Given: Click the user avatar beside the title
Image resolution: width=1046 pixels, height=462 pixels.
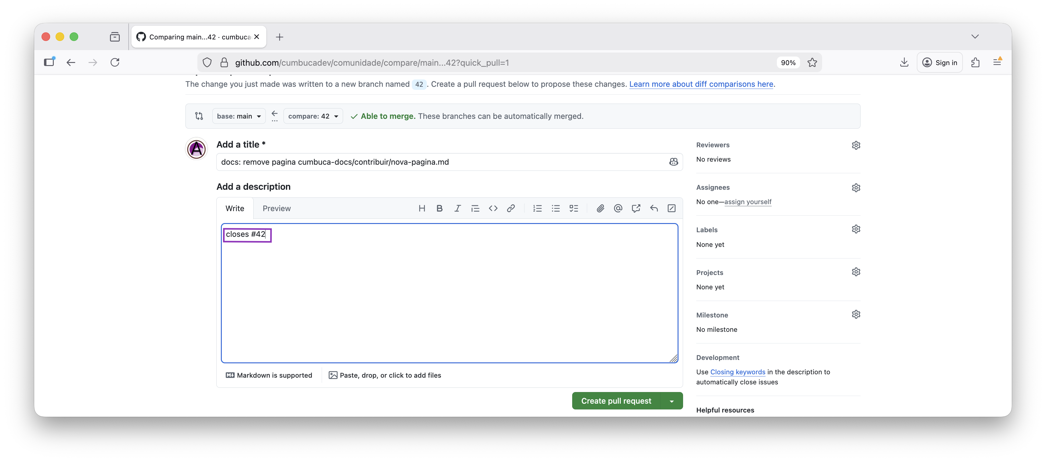Looking at the screenshot, I should (196, 148).
